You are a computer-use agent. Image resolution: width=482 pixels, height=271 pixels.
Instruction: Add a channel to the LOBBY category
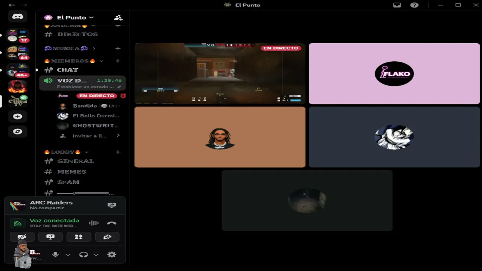(118, 152)
